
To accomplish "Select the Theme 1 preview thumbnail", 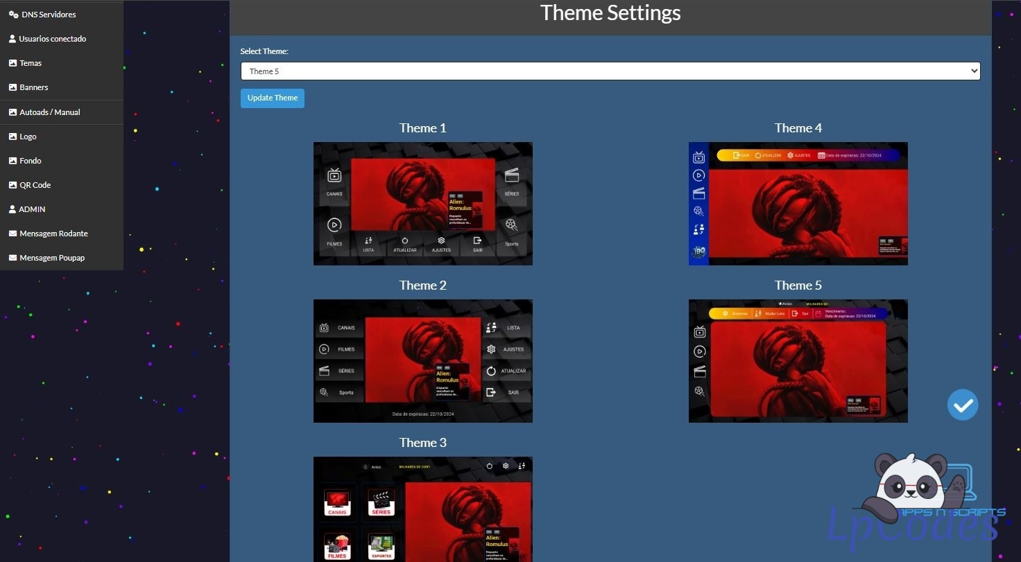I will (x=422, y=204).
